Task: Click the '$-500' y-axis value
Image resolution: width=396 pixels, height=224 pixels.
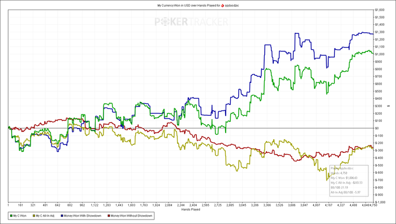Action: 379,165
